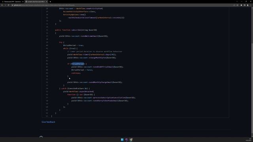Click the sendWelcomeEmail code line
This screenshot has width=253, height=142.
83,36
